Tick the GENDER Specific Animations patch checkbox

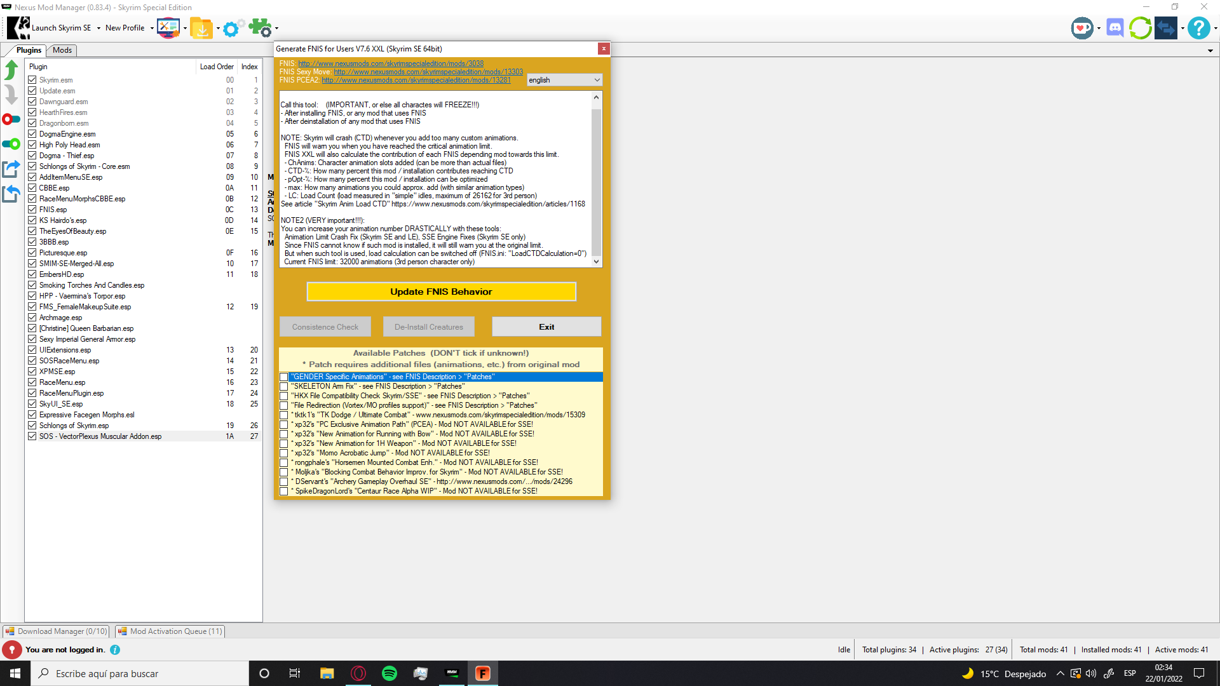[x=284, y=377]
